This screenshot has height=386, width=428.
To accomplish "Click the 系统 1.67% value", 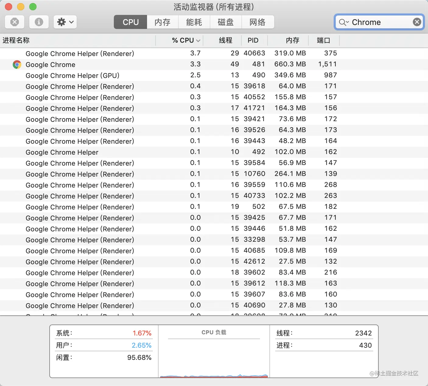I will [x=142, y=333].
